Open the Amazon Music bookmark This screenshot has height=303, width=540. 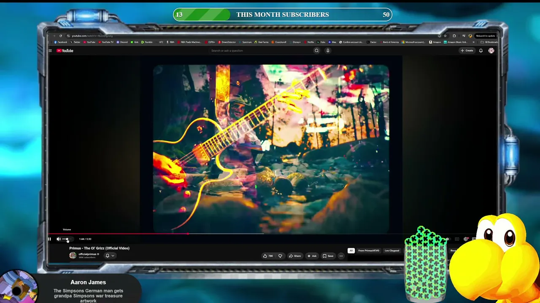point(456,42)
